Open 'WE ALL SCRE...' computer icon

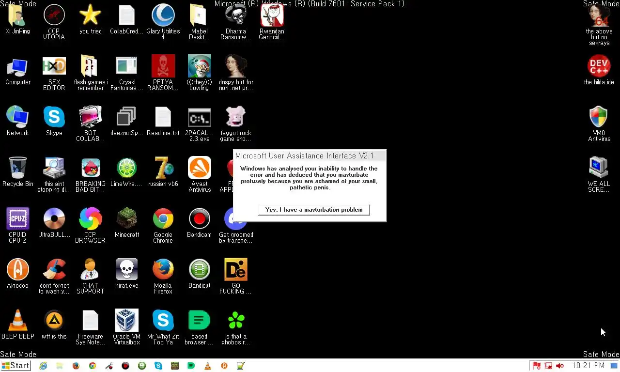tap(599, 174)
